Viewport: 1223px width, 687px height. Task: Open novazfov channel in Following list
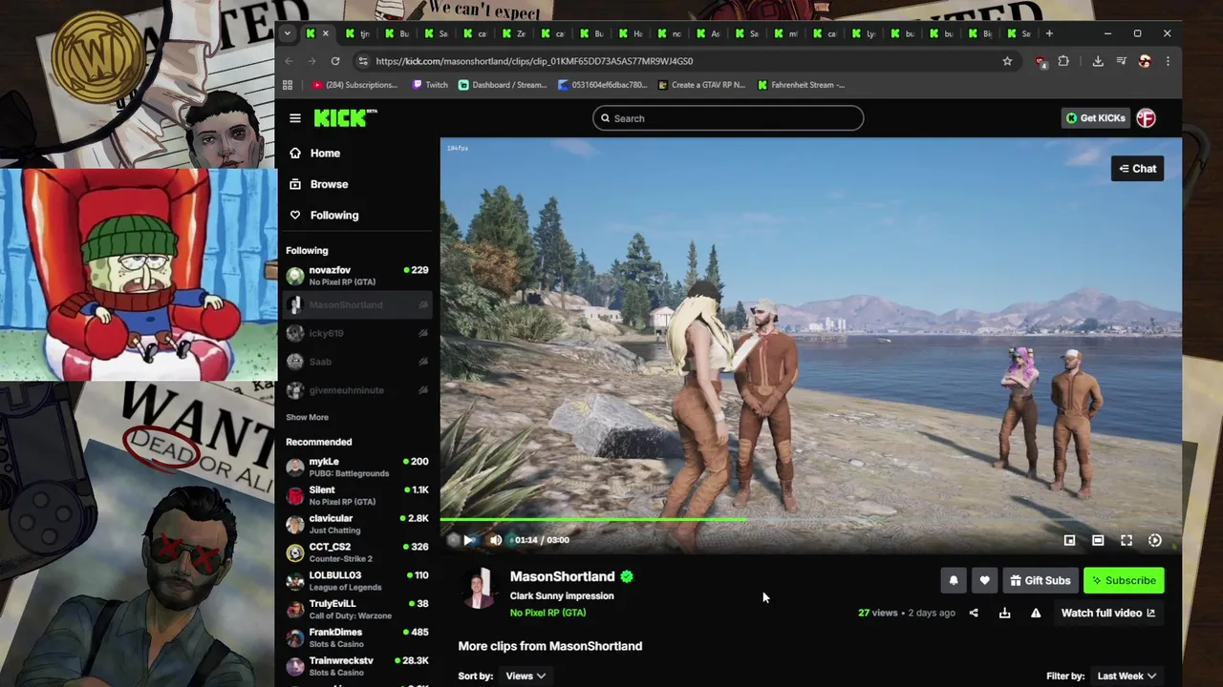[x=358, y=276]
